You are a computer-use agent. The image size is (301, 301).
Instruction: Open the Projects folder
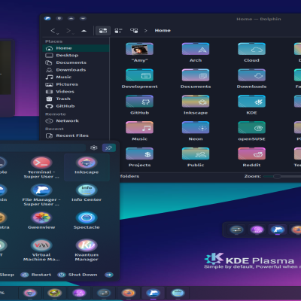pyautogui.click(x=139, y=154)
